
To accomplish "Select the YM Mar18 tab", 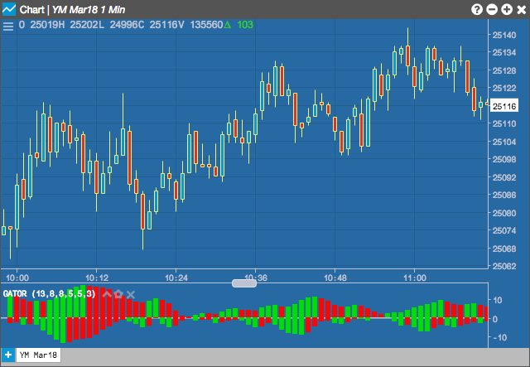I will click(38, 355).
